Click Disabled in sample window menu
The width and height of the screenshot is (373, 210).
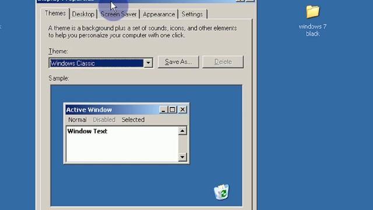tap(104, 120)
